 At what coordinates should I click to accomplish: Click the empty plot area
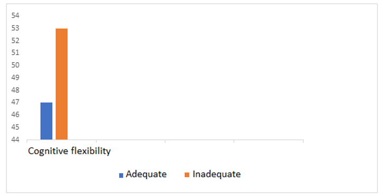point(185,77)
